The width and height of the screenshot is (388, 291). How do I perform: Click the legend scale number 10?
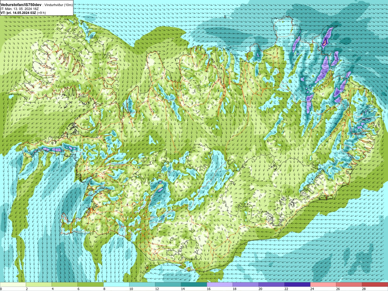point(131,289)
